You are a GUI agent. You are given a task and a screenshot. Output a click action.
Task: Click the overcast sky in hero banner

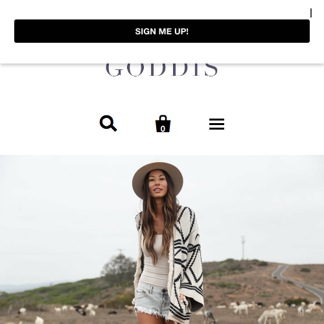coord(65,205)
